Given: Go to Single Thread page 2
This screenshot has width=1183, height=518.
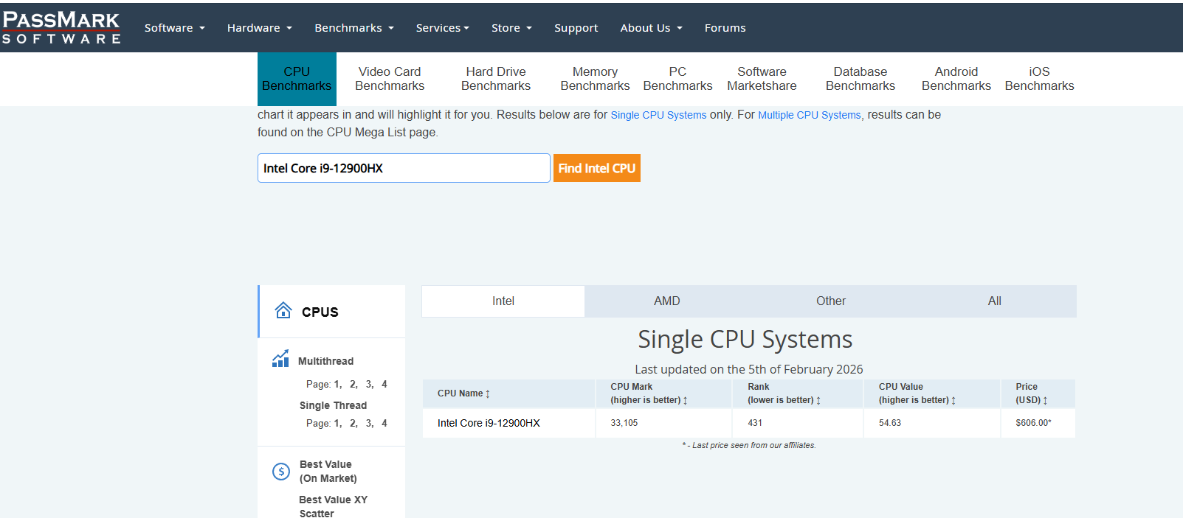Looking at the screenshot, I should coord(353,424).
